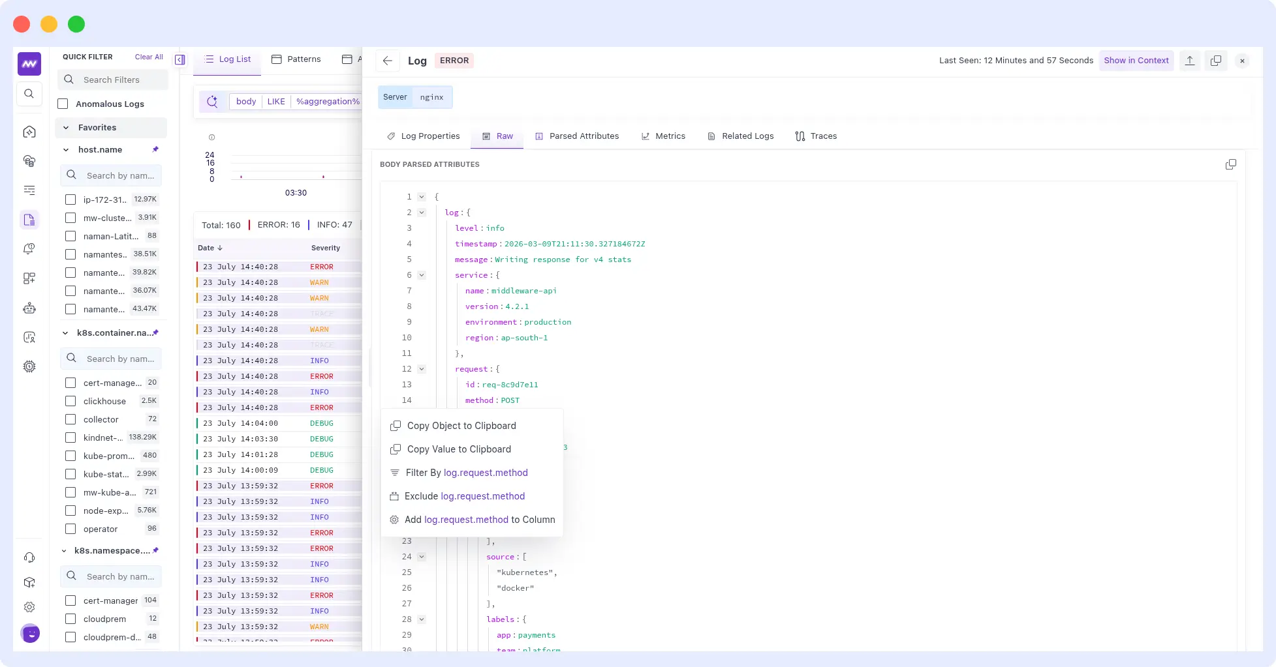This screenshot has height=667, width=1276.
Task: Check the mw-cluste host checkbox
Action: tap(70, 218)
